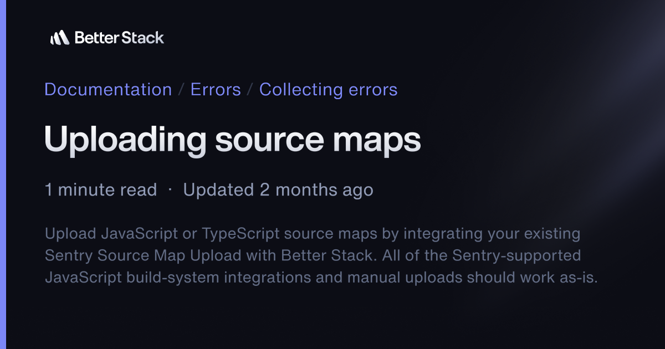The width and height of the screenshot is (665, 349).
Task: Click the 1 minute read text
Action: tap(101, 190)
